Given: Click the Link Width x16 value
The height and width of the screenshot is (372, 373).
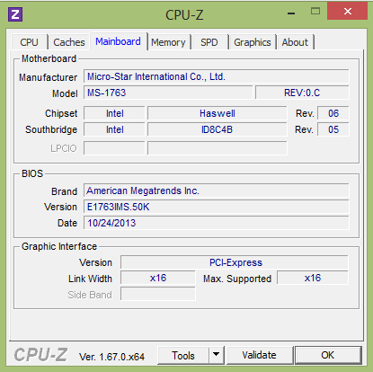Looking at the screenshot, I should point(158,278).
